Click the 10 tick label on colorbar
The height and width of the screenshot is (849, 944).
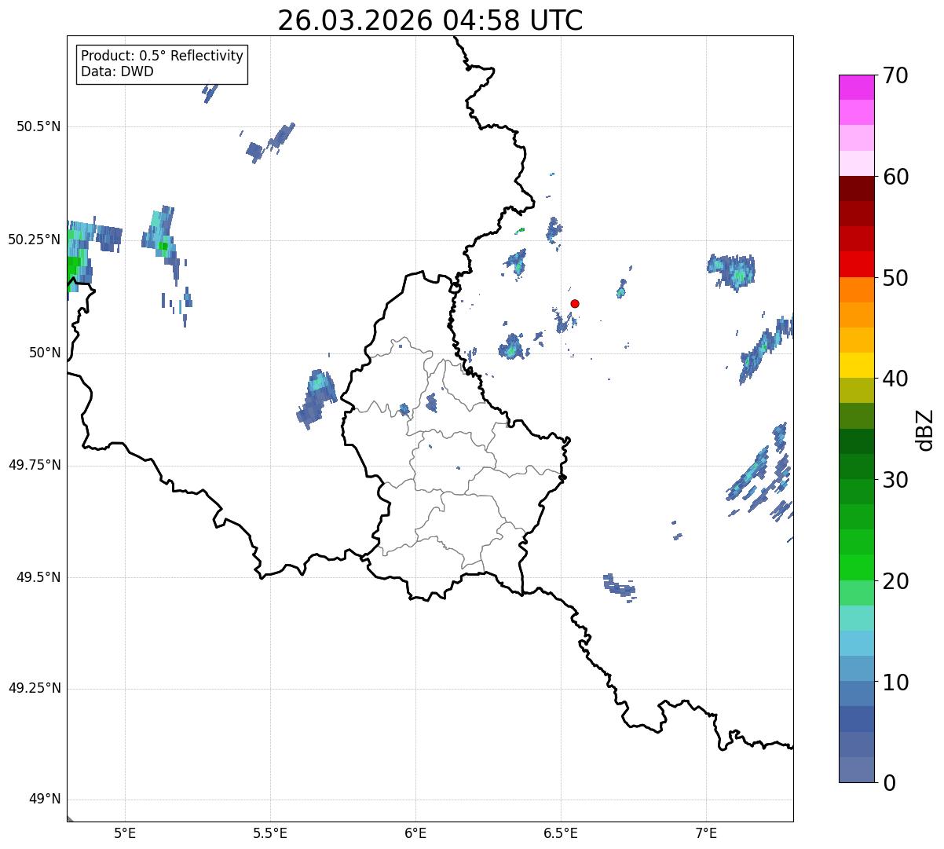pos(895,682)
